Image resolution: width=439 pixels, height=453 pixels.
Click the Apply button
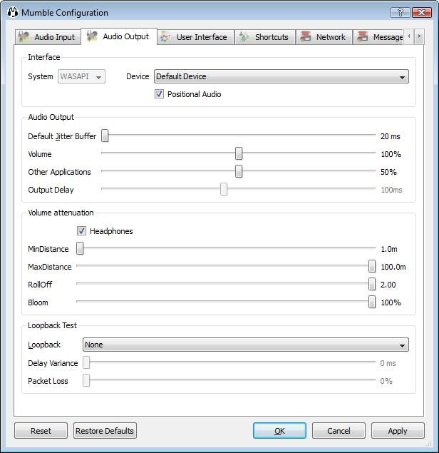(397, 431)
